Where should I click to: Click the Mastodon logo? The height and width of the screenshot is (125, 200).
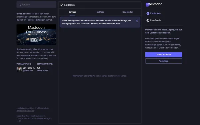click(x=154, y=4)
